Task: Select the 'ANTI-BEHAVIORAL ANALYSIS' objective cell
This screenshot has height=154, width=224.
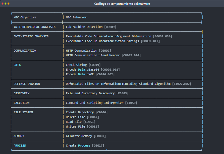Action: coord(34,27)
